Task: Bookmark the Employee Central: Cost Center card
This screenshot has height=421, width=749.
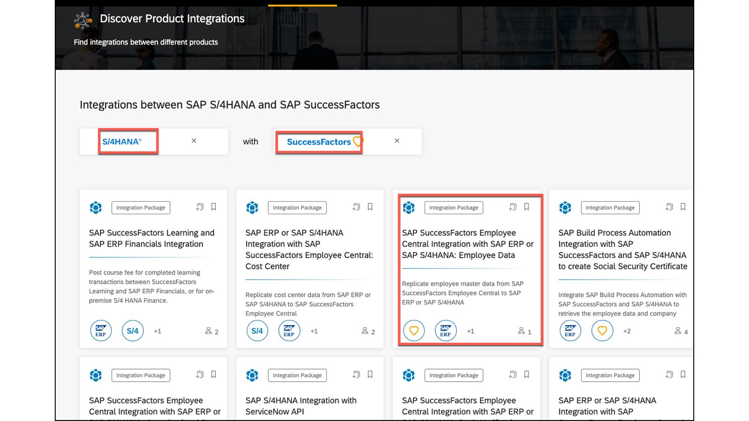Action: (x=370, y=207)
